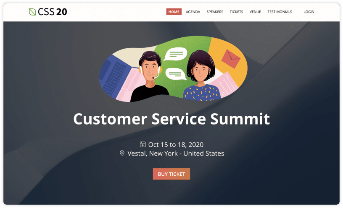Screen dimensions: 343x208
Task: Open the AGENDA page
Action: pyautogui.click(x=193, y=12)
